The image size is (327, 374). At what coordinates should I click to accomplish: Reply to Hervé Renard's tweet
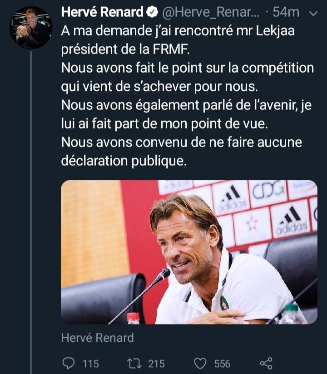tap(68, 363)
